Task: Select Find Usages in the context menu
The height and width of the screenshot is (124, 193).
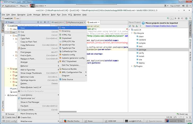Action: [38, 52]
